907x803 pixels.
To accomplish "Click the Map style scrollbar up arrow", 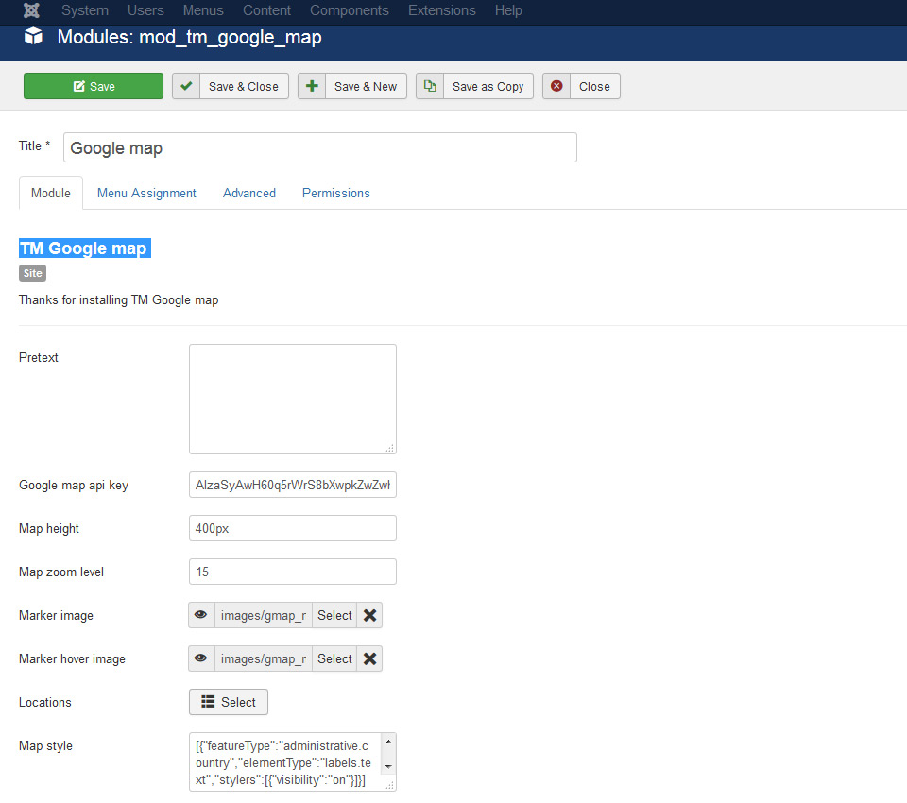I will (x=388, y=742).
